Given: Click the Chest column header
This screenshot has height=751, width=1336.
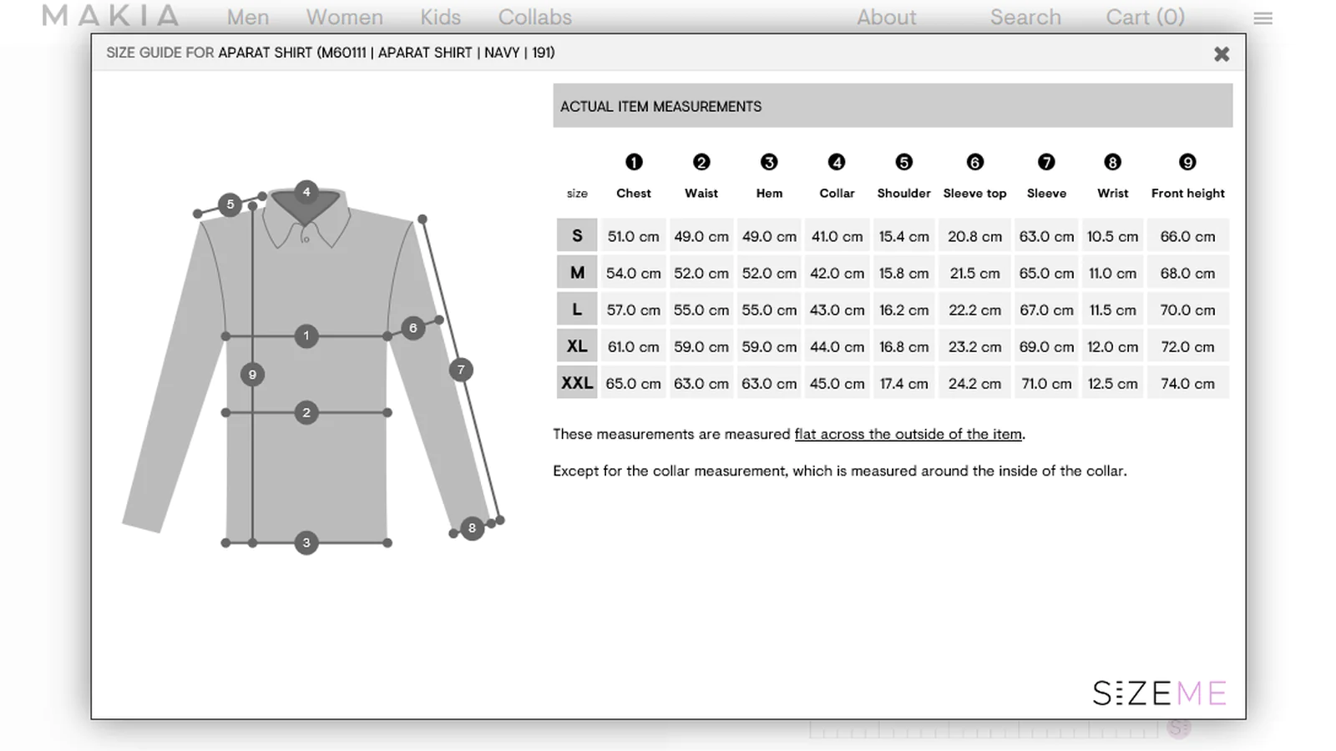Looking at the screenshot, I should 634,193.
